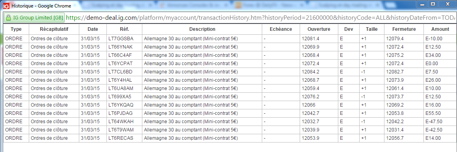Select reference LT7GGSBA in the table
This screenshot has width=457, height=152.
pos(121,39)
